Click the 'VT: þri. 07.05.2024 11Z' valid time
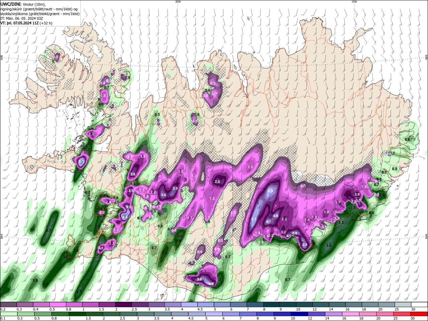Image resolution: width=428 pixels, height=321 pixels. point(19,23)
